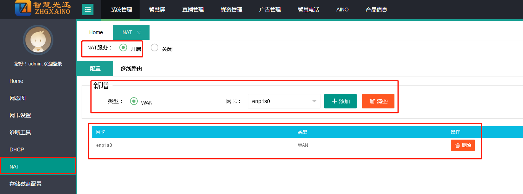Select the WAN type radio button
This screenshot has width=523, height=194.
[134, 101]
